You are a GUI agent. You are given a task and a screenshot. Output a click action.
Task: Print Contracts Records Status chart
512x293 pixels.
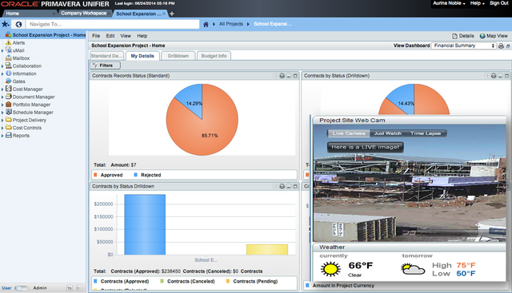[x=282, y=76]
